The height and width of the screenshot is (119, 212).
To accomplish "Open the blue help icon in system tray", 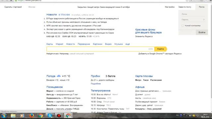I will [x=181, y=115].
